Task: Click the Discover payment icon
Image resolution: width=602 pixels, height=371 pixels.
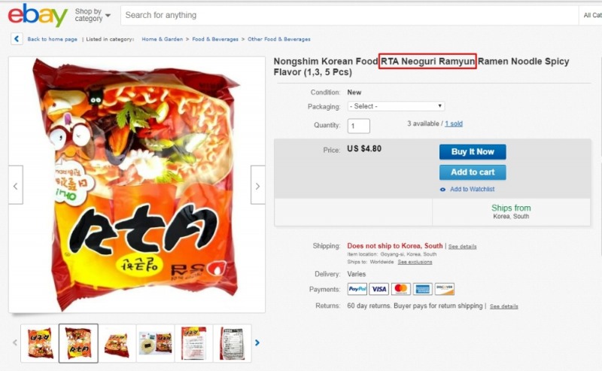Action: point(445,289)
